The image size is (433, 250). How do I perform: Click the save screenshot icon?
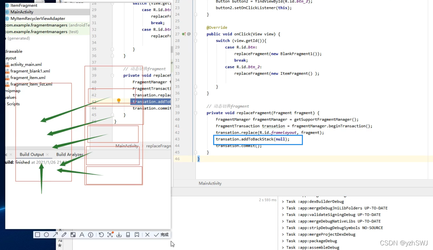tap(119, 234)
